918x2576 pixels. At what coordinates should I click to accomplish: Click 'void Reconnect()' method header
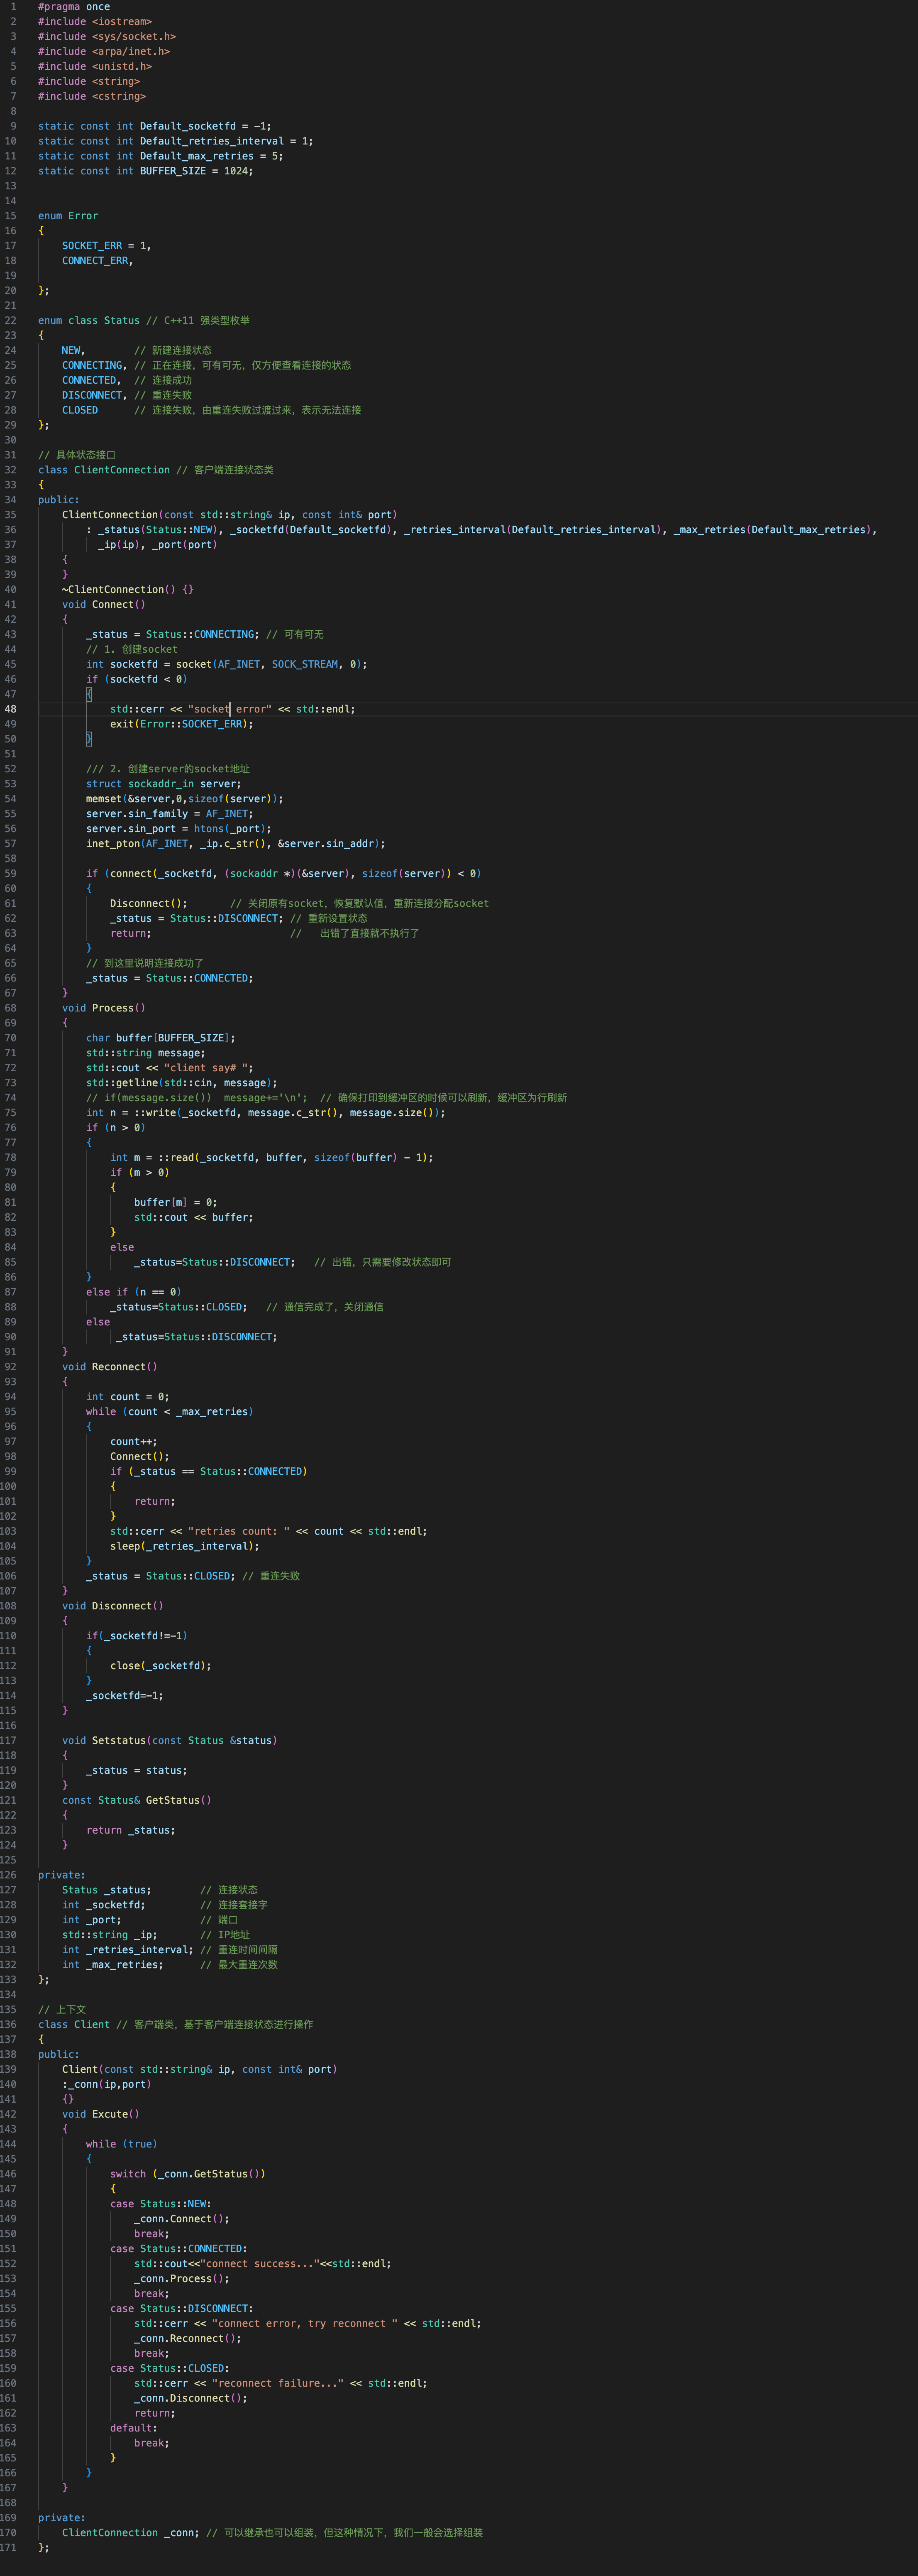click(x=109, y=1367)
